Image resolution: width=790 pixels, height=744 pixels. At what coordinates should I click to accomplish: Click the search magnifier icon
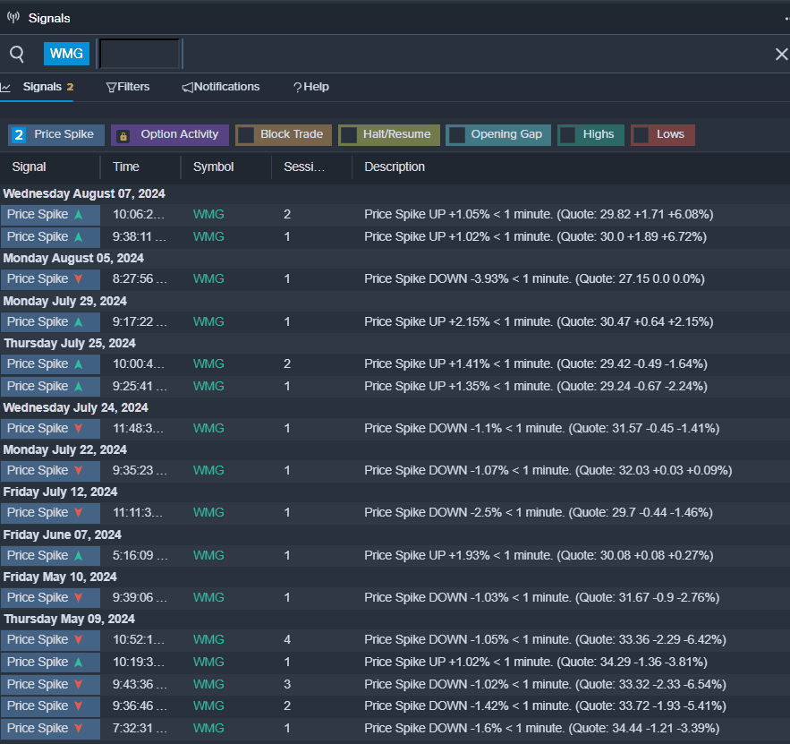point(17,54)
